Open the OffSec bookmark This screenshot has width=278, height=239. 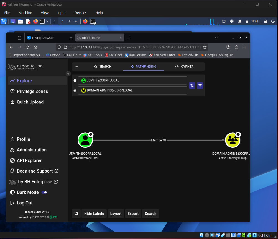pos(53,55)
